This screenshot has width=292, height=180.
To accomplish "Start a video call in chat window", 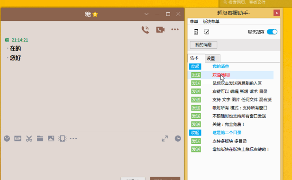I will tap(160, 29).
